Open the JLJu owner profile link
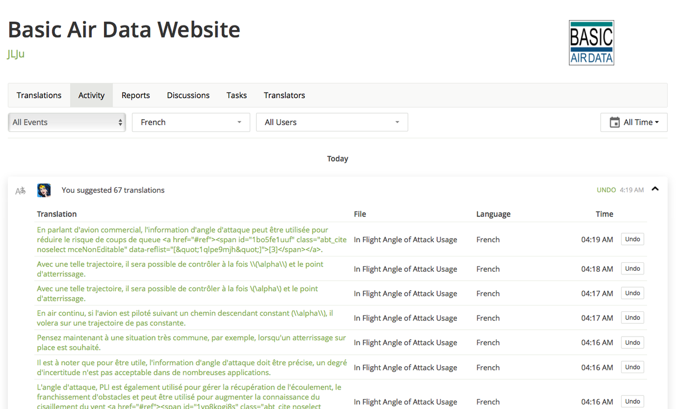 tap(16, 54)
